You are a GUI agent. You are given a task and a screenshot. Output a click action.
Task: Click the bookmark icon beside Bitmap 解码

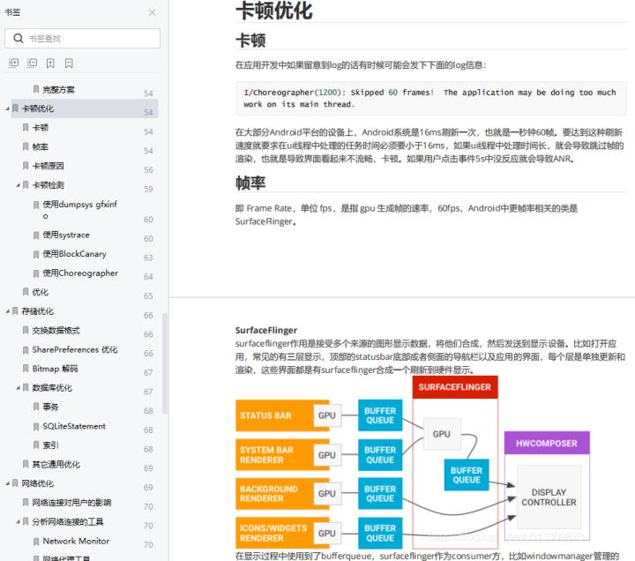coord(26,369)
